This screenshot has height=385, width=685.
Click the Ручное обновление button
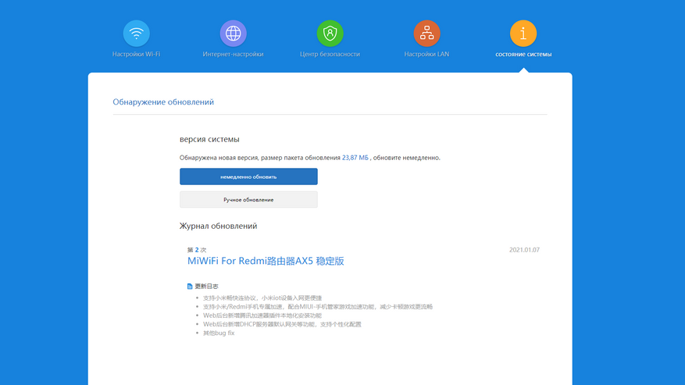click(x=248, y=199)
